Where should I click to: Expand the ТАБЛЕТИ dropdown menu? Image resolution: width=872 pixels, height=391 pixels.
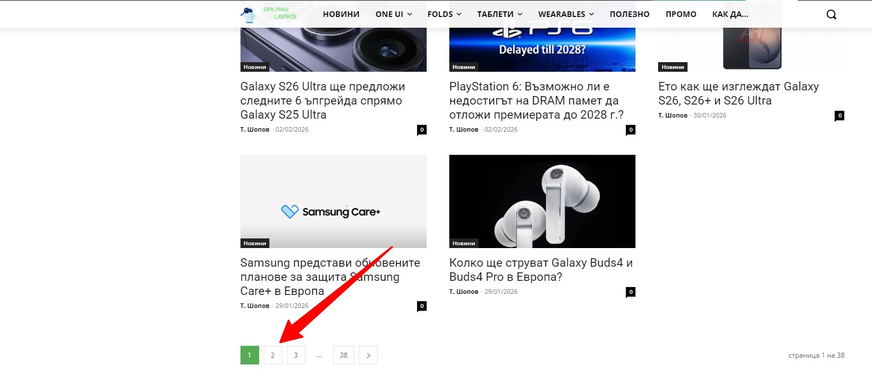tap(500, 14)
